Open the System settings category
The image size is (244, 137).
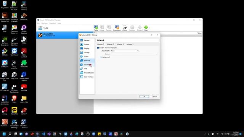(87, 44)
